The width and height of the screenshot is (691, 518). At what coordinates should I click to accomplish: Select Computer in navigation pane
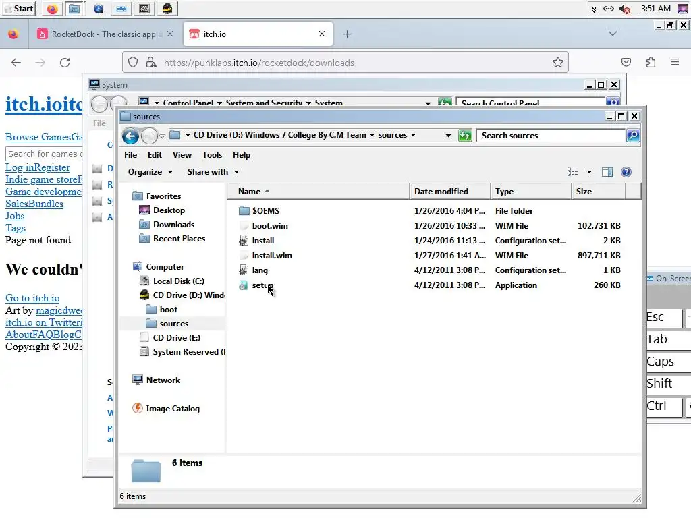point(165,267)
